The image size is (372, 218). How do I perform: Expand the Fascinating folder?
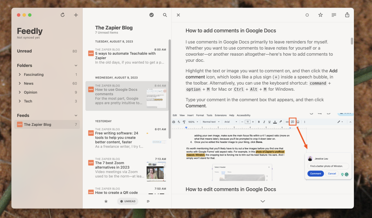point(20,75)
